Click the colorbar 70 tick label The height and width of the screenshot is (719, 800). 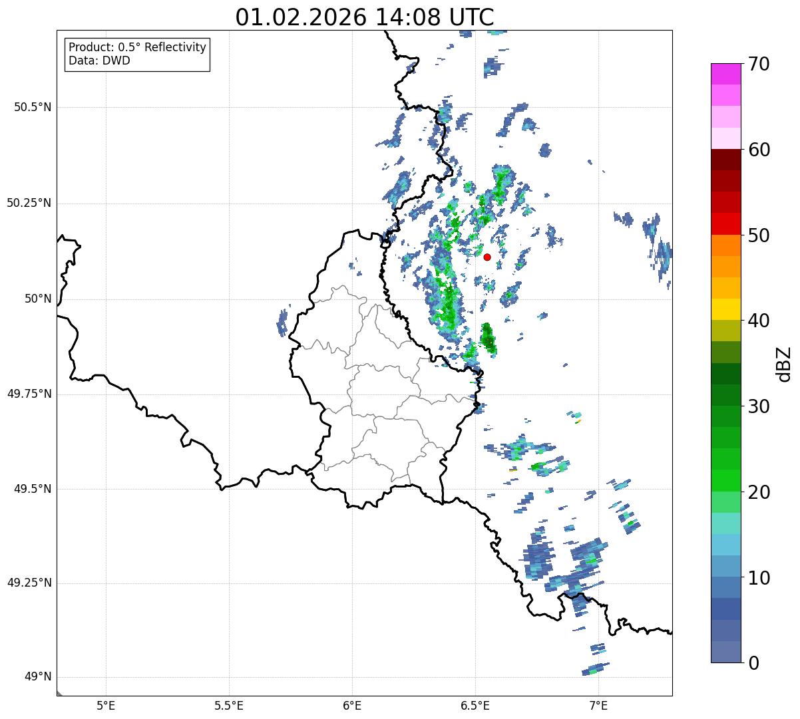758,64
